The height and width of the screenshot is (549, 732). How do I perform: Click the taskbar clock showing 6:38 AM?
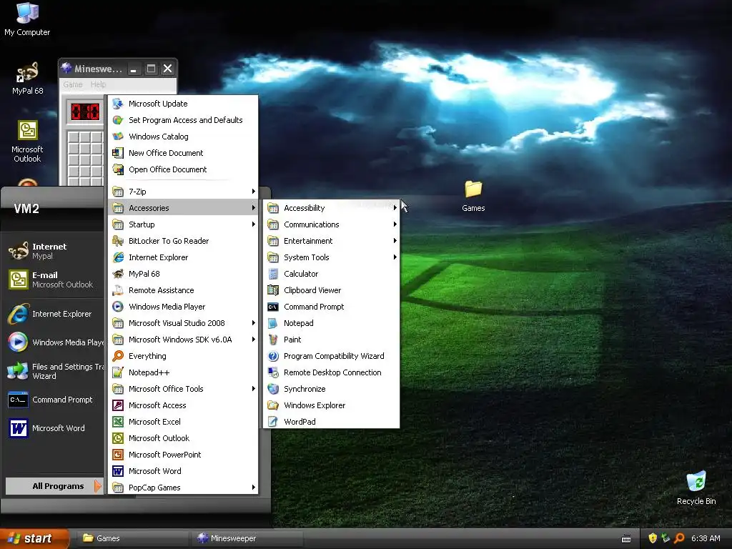(706, 538)
